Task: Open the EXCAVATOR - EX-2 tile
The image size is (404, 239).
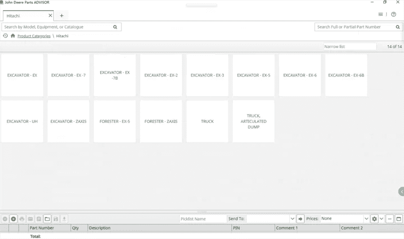Action: click(x=161, y=75)
